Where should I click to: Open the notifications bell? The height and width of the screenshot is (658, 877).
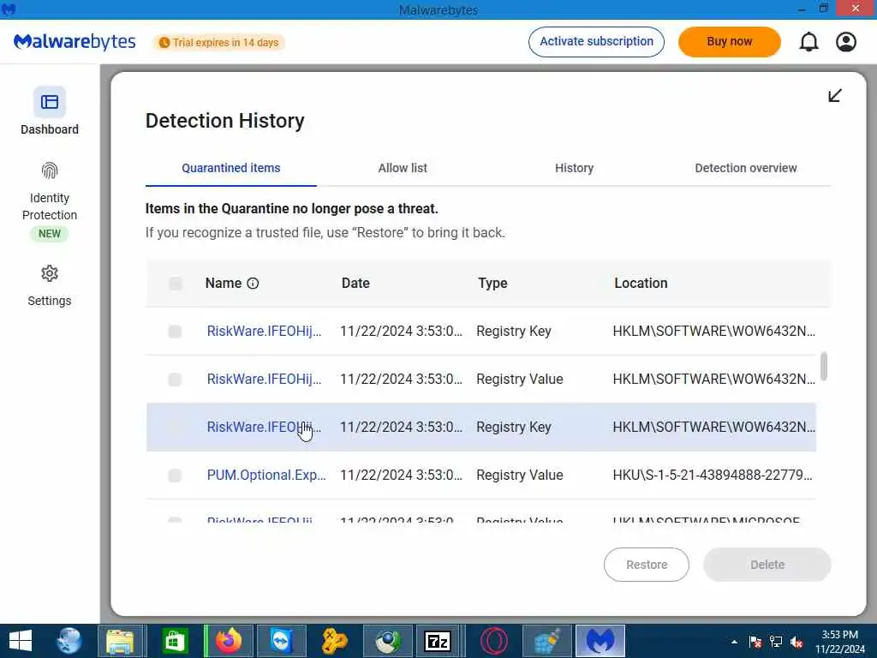point(808,42)
